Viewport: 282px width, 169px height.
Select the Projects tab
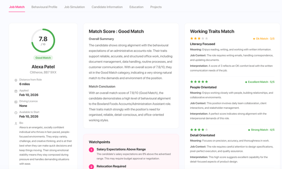156,7
